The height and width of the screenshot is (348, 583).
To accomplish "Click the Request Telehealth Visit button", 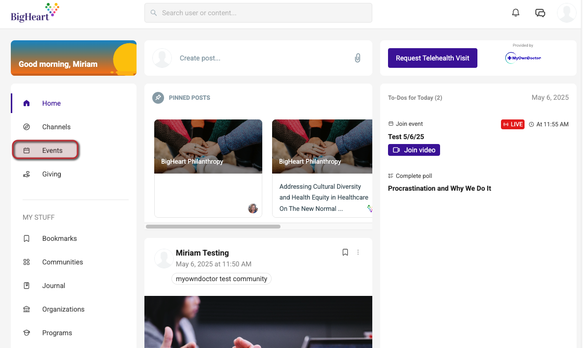I will coord(432,58).
